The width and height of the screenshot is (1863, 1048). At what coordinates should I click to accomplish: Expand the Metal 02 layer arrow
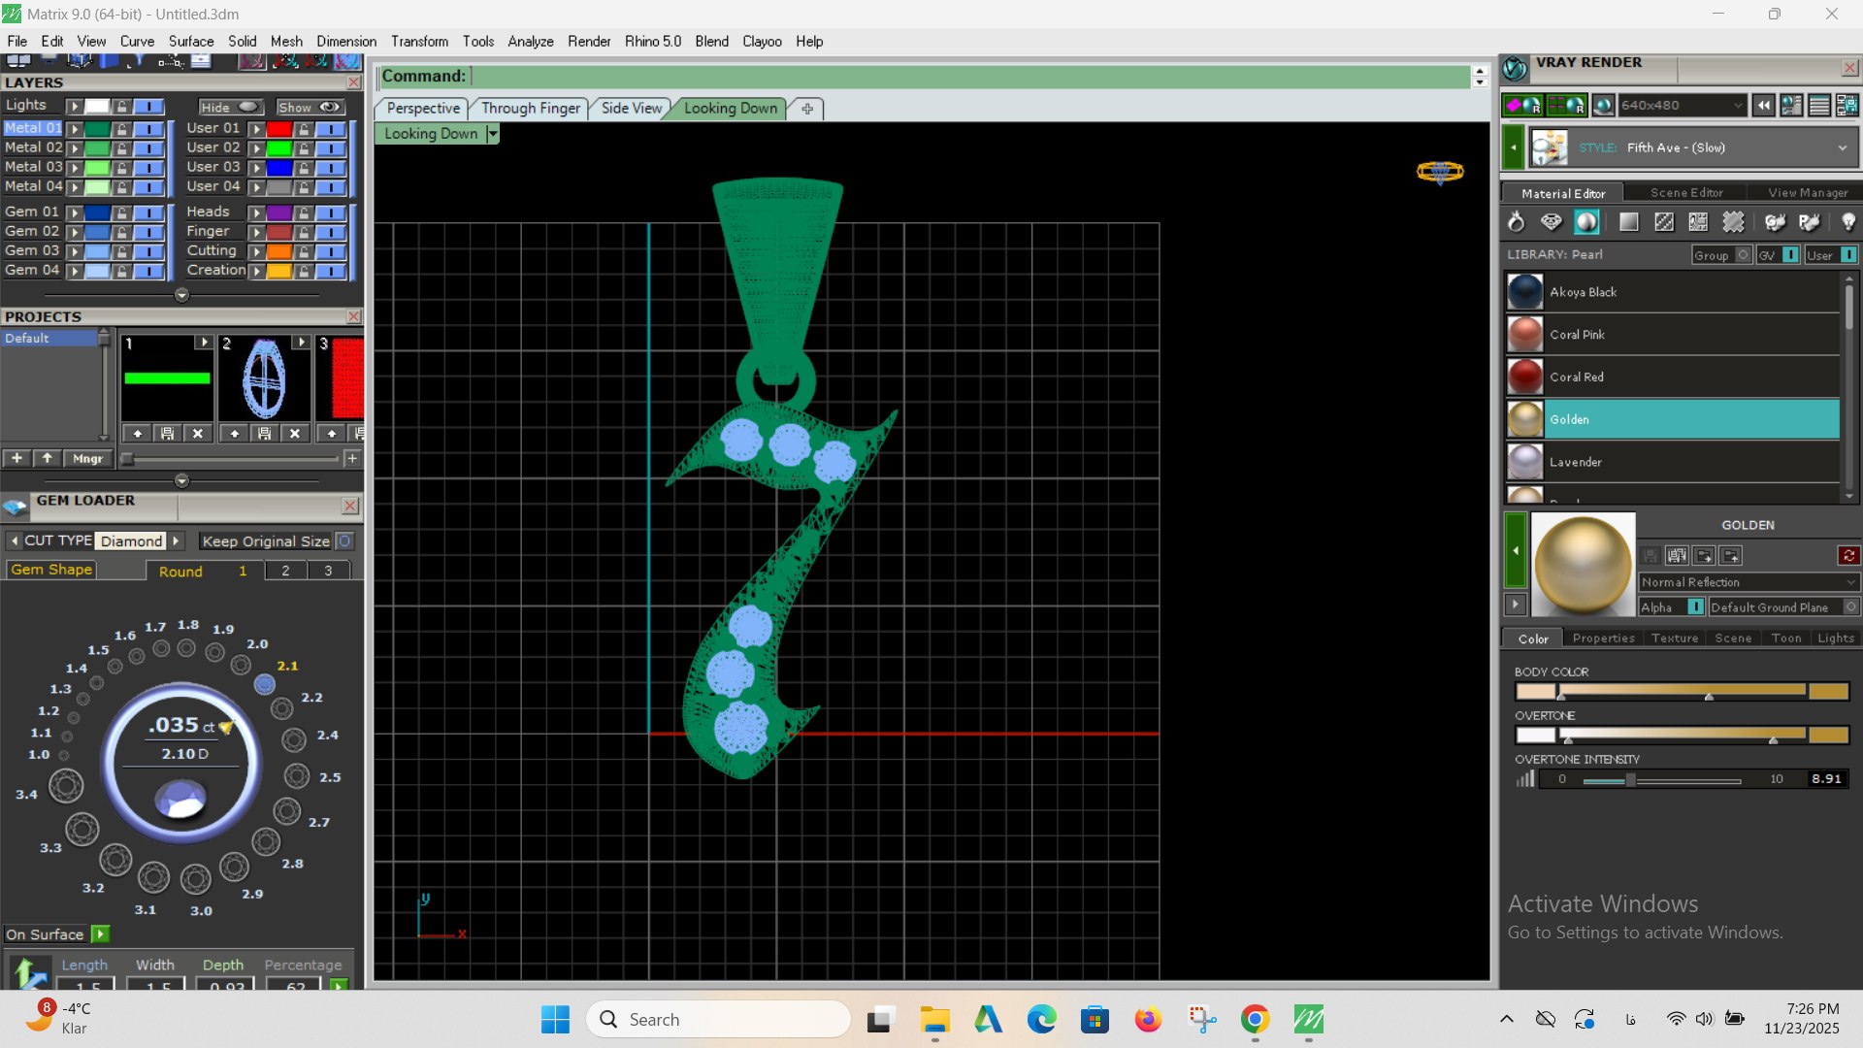click(x=74, y=148)
